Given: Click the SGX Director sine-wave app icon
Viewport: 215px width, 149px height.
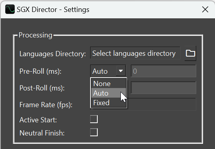Looking at the screenshot, I should coord(10,9).
